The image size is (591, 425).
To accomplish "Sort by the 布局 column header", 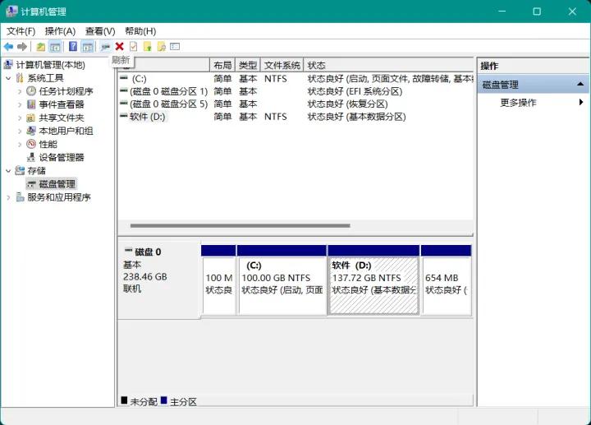I will (222, 65).
